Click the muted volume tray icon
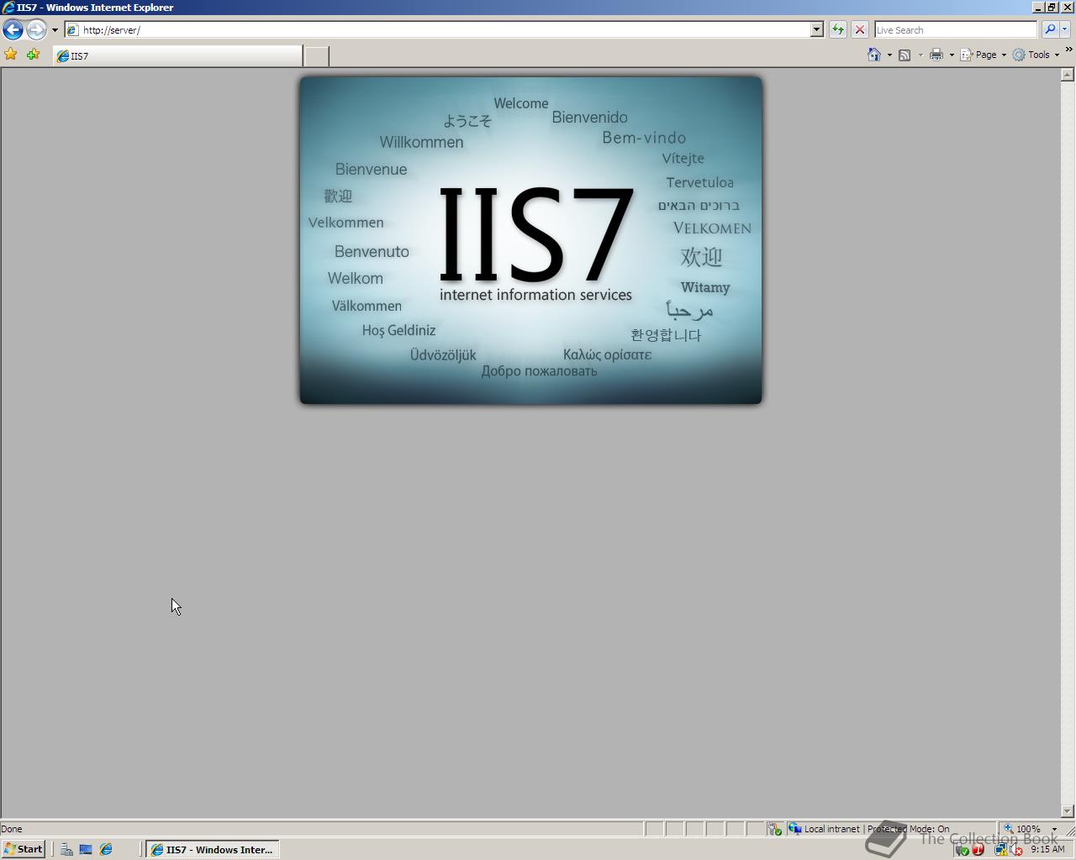Viewport: 1076px width, 860px height. click(x=1016, y=849)
